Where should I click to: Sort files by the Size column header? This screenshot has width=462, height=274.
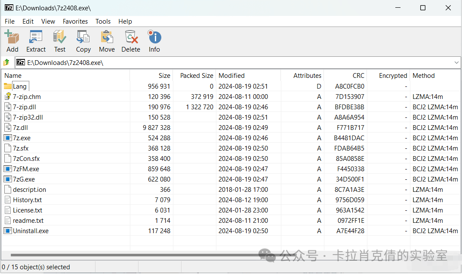click(x=164, y=75)
